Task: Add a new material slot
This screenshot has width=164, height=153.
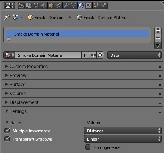Action: pos(158,31)
